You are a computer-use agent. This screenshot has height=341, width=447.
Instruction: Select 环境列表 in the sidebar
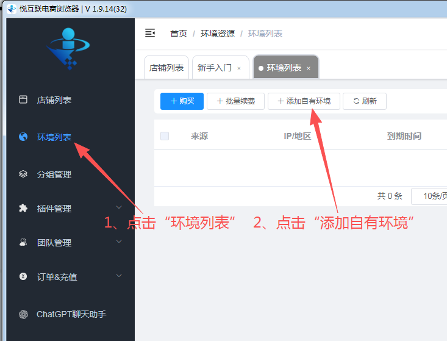point(54,137)
